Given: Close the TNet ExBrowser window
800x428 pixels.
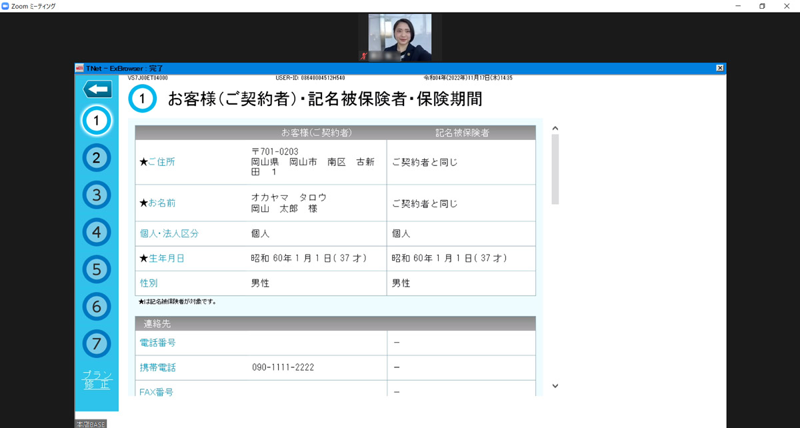Looking at the screenshot, I should pos(719,68).
